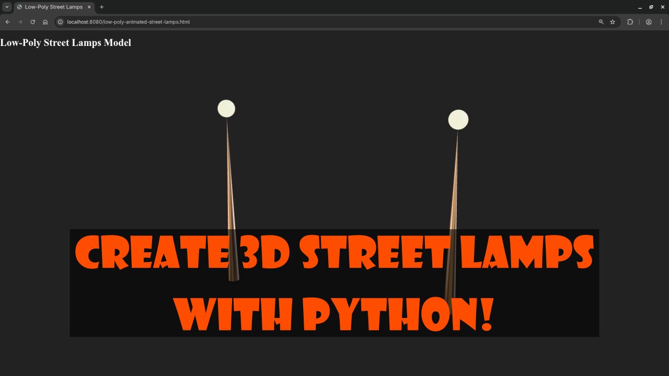
Task: Open the Extensions puzzle menu
Action: click(x=630, y=22)
